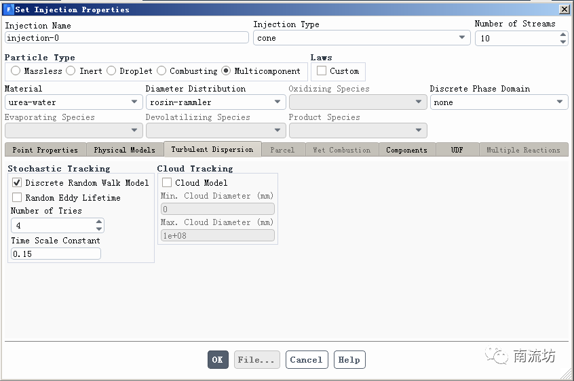Tick the Custom laws checkbox
Viewport: 574px width, 381px height.
(322, 71)
